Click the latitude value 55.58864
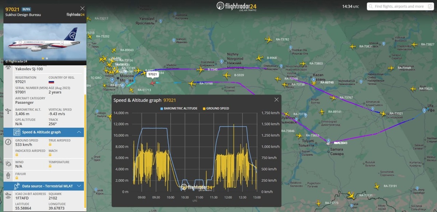 coord(23,208)
